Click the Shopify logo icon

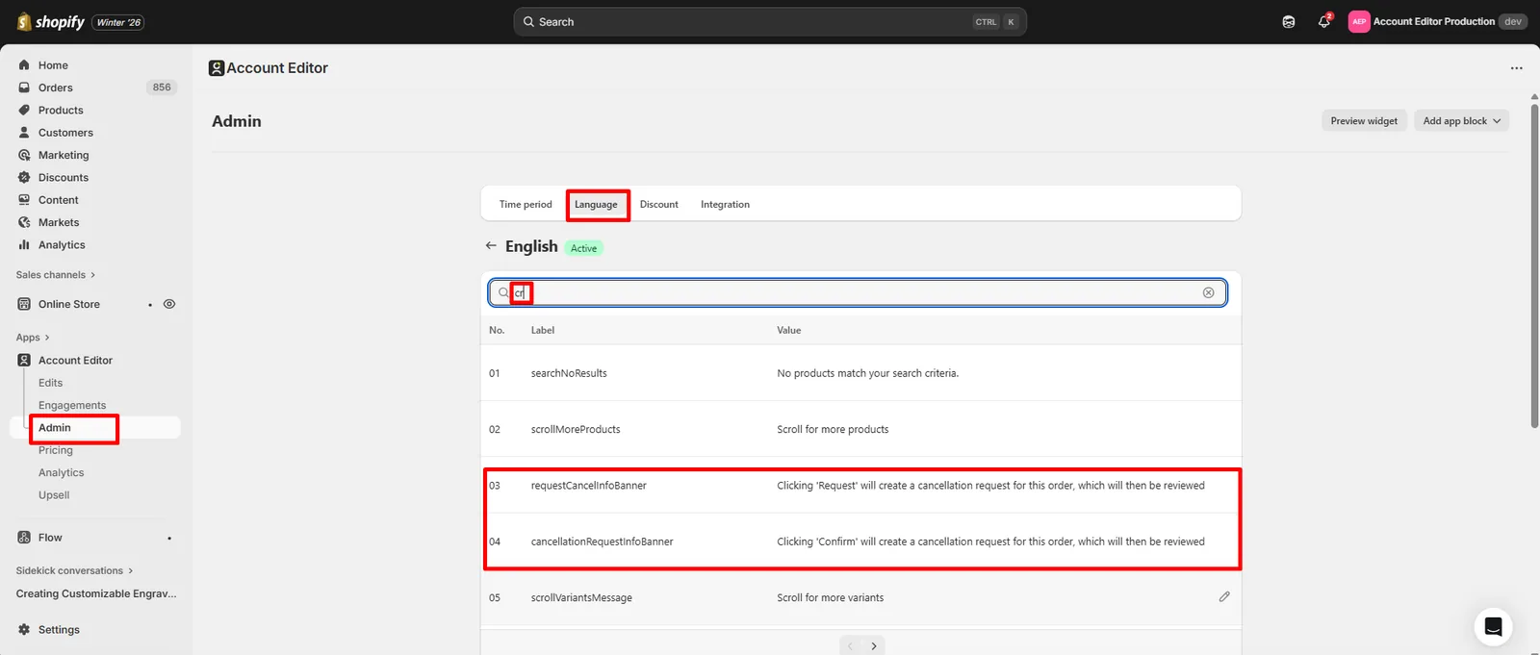coord(24,21)
